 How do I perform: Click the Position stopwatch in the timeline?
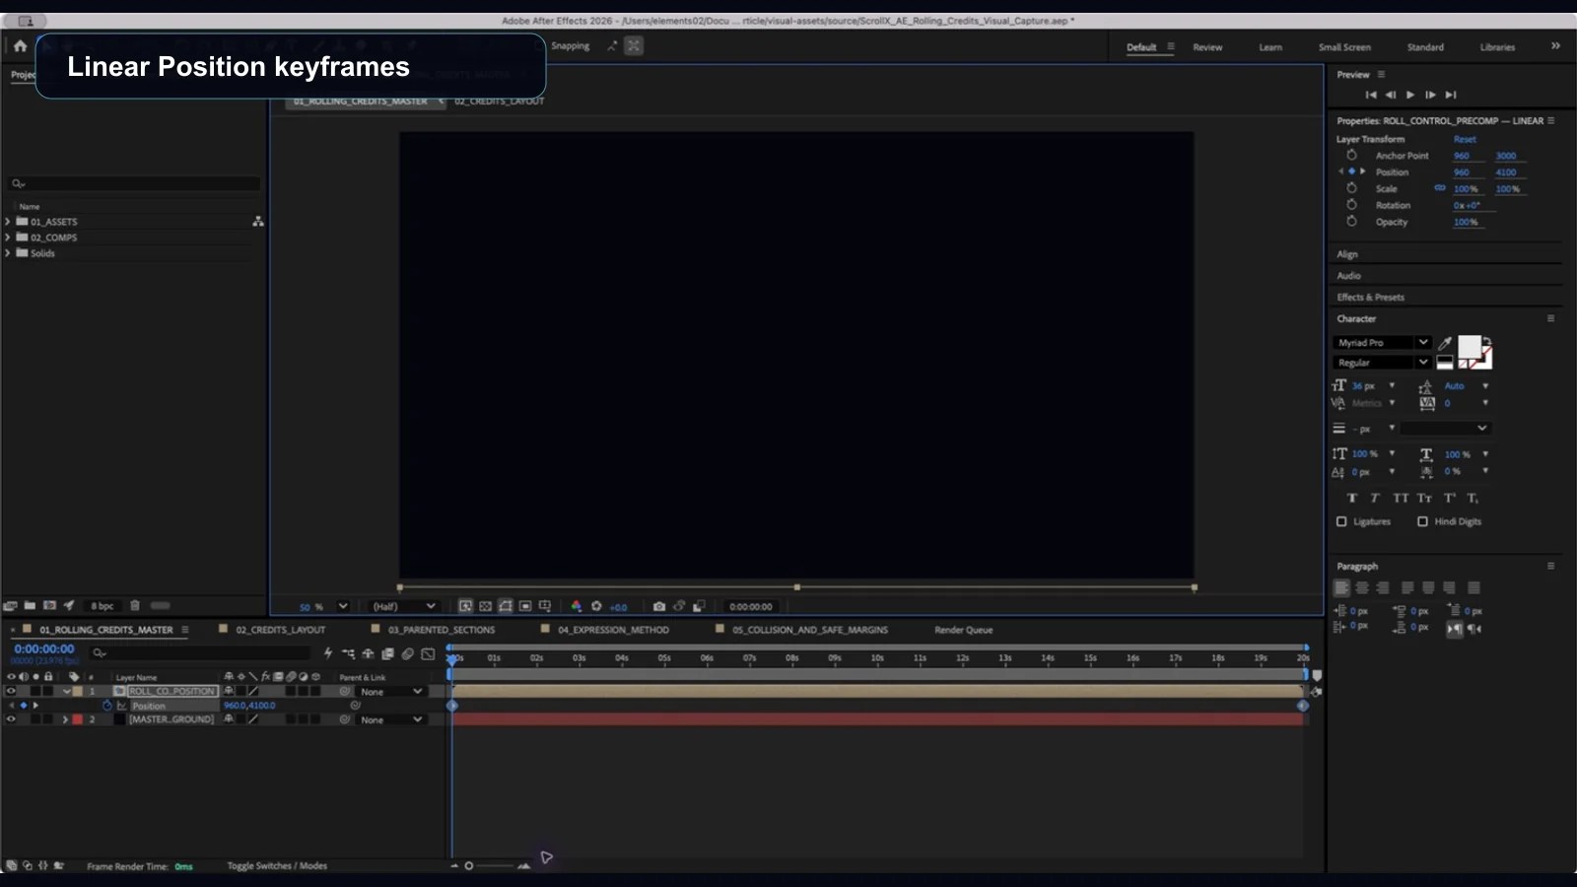pos(107,706)
